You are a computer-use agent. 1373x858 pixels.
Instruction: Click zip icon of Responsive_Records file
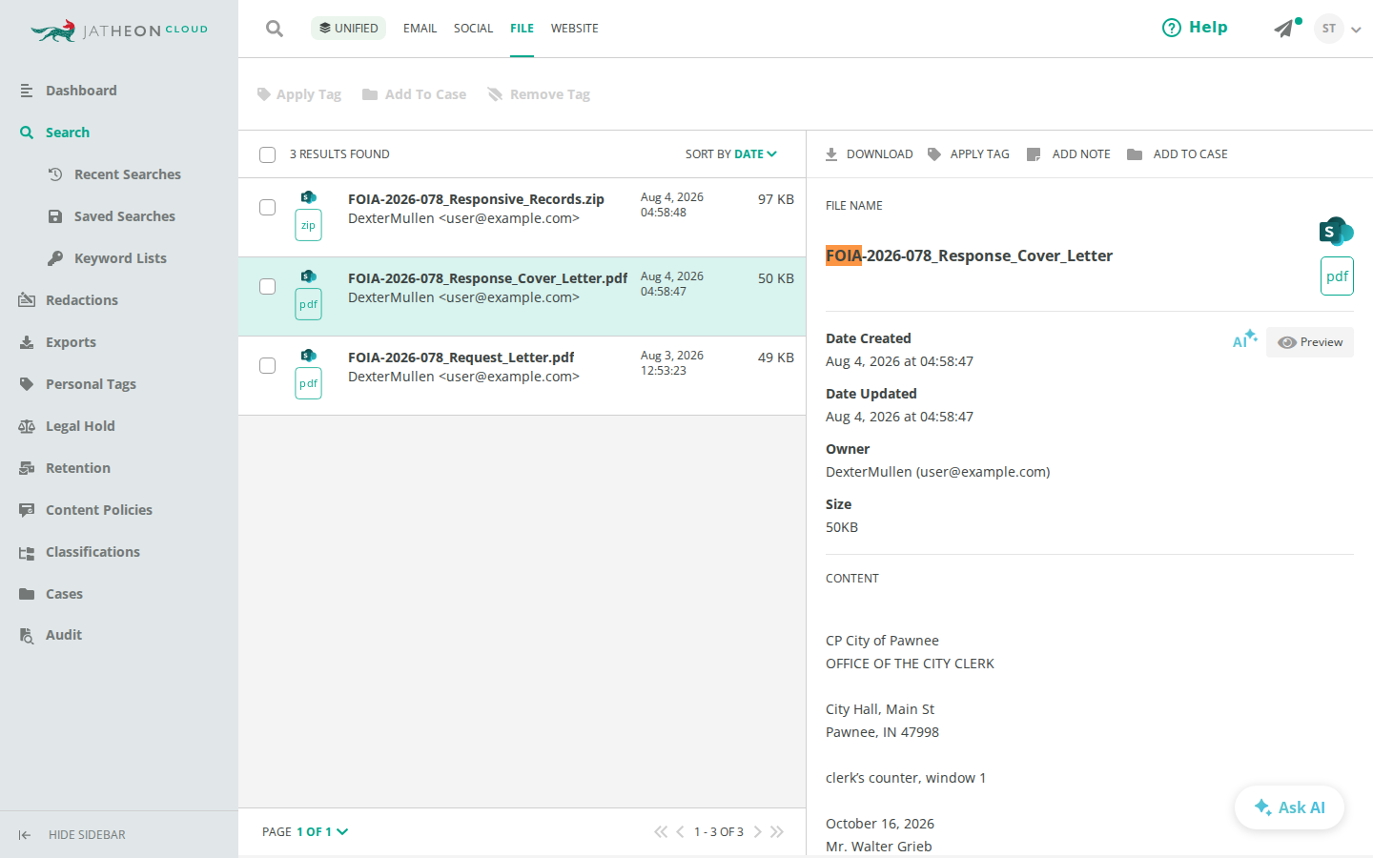(x=308, y=225)
